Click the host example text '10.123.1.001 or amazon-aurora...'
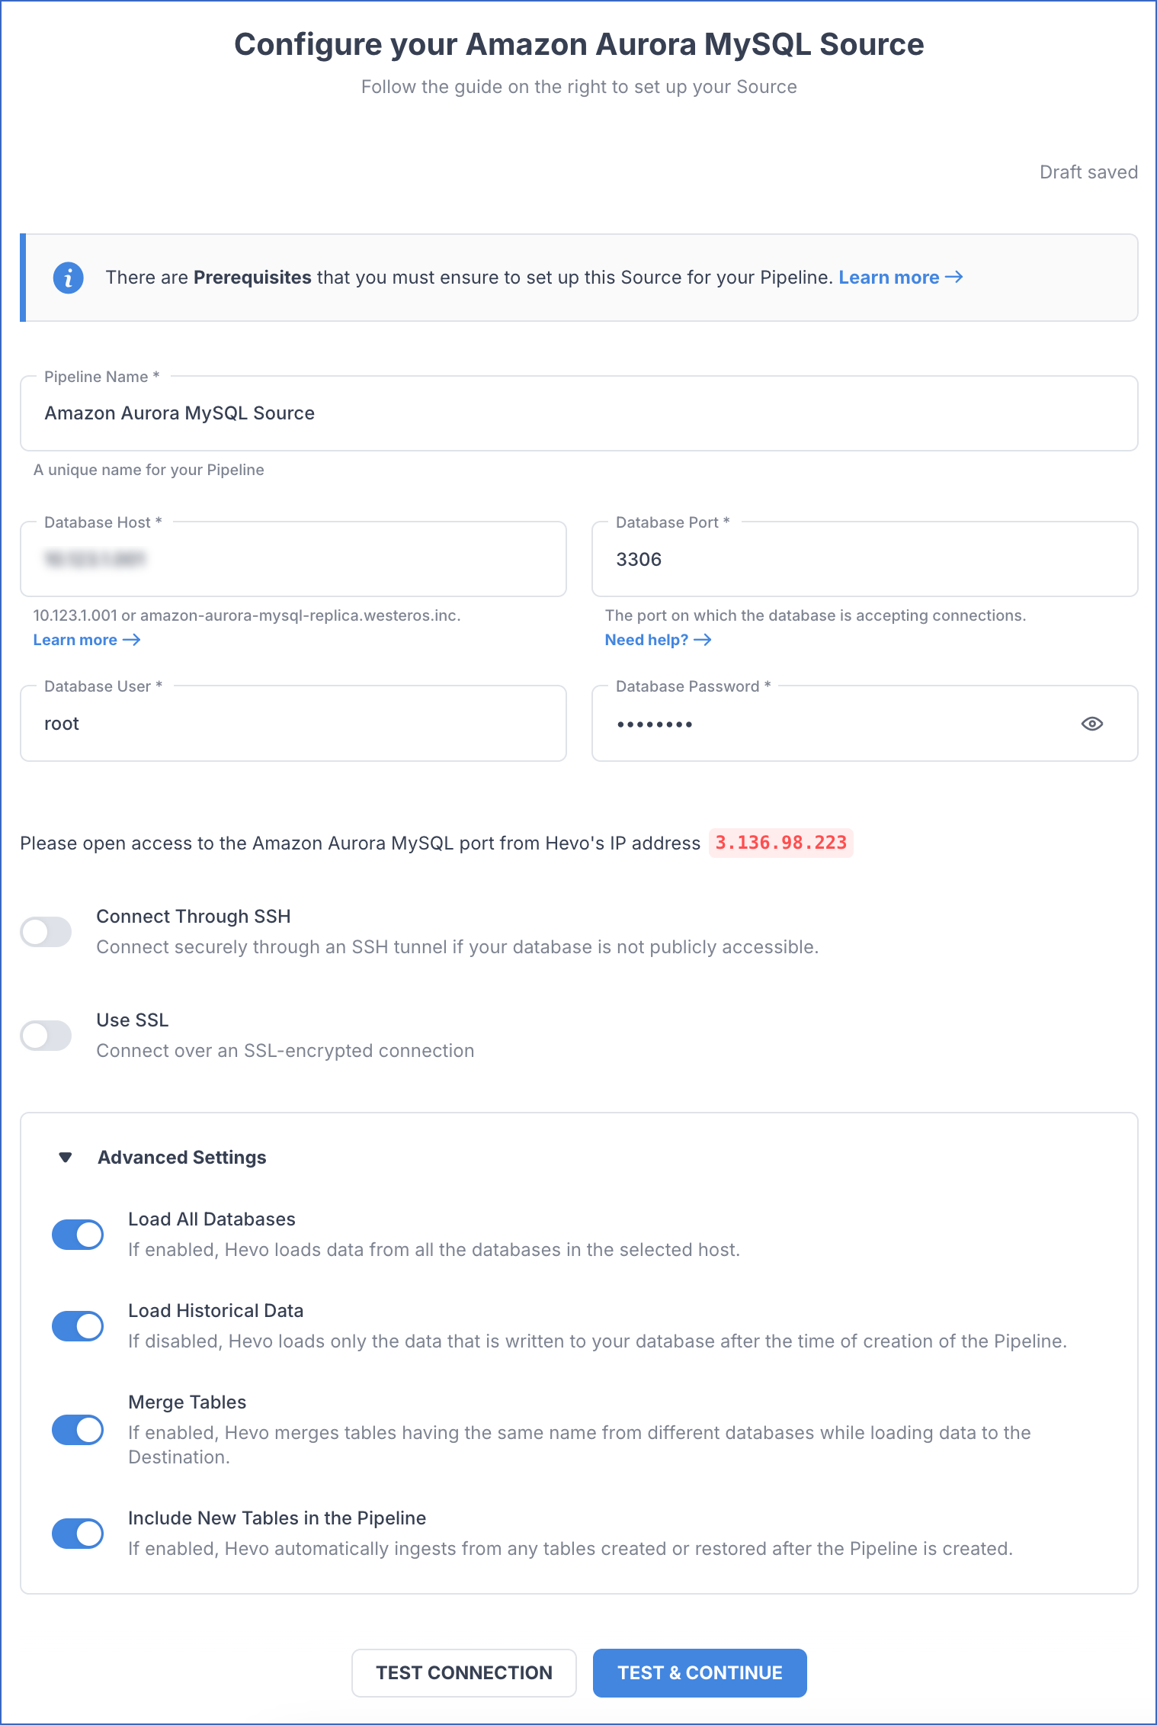The height and width of the screenshot is (1725, 1157). [x=247, y=615]
